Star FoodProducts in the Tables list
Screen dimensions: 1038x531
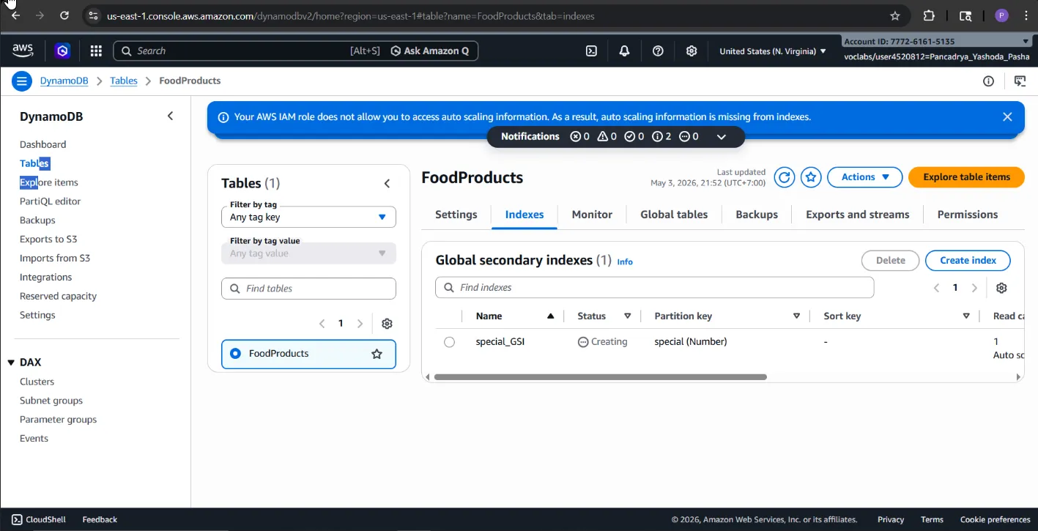pyautogui.click(x=377, y=354)
